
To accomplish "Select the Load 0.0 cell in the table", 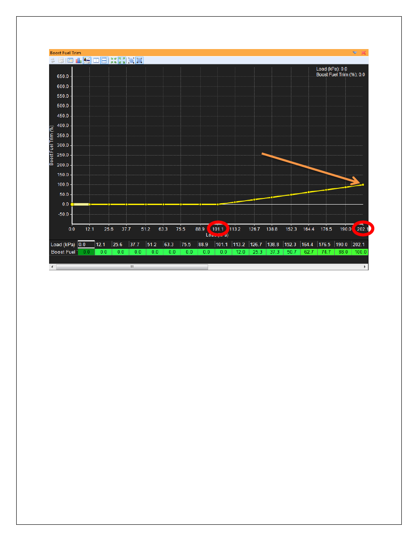I will 86,244.
